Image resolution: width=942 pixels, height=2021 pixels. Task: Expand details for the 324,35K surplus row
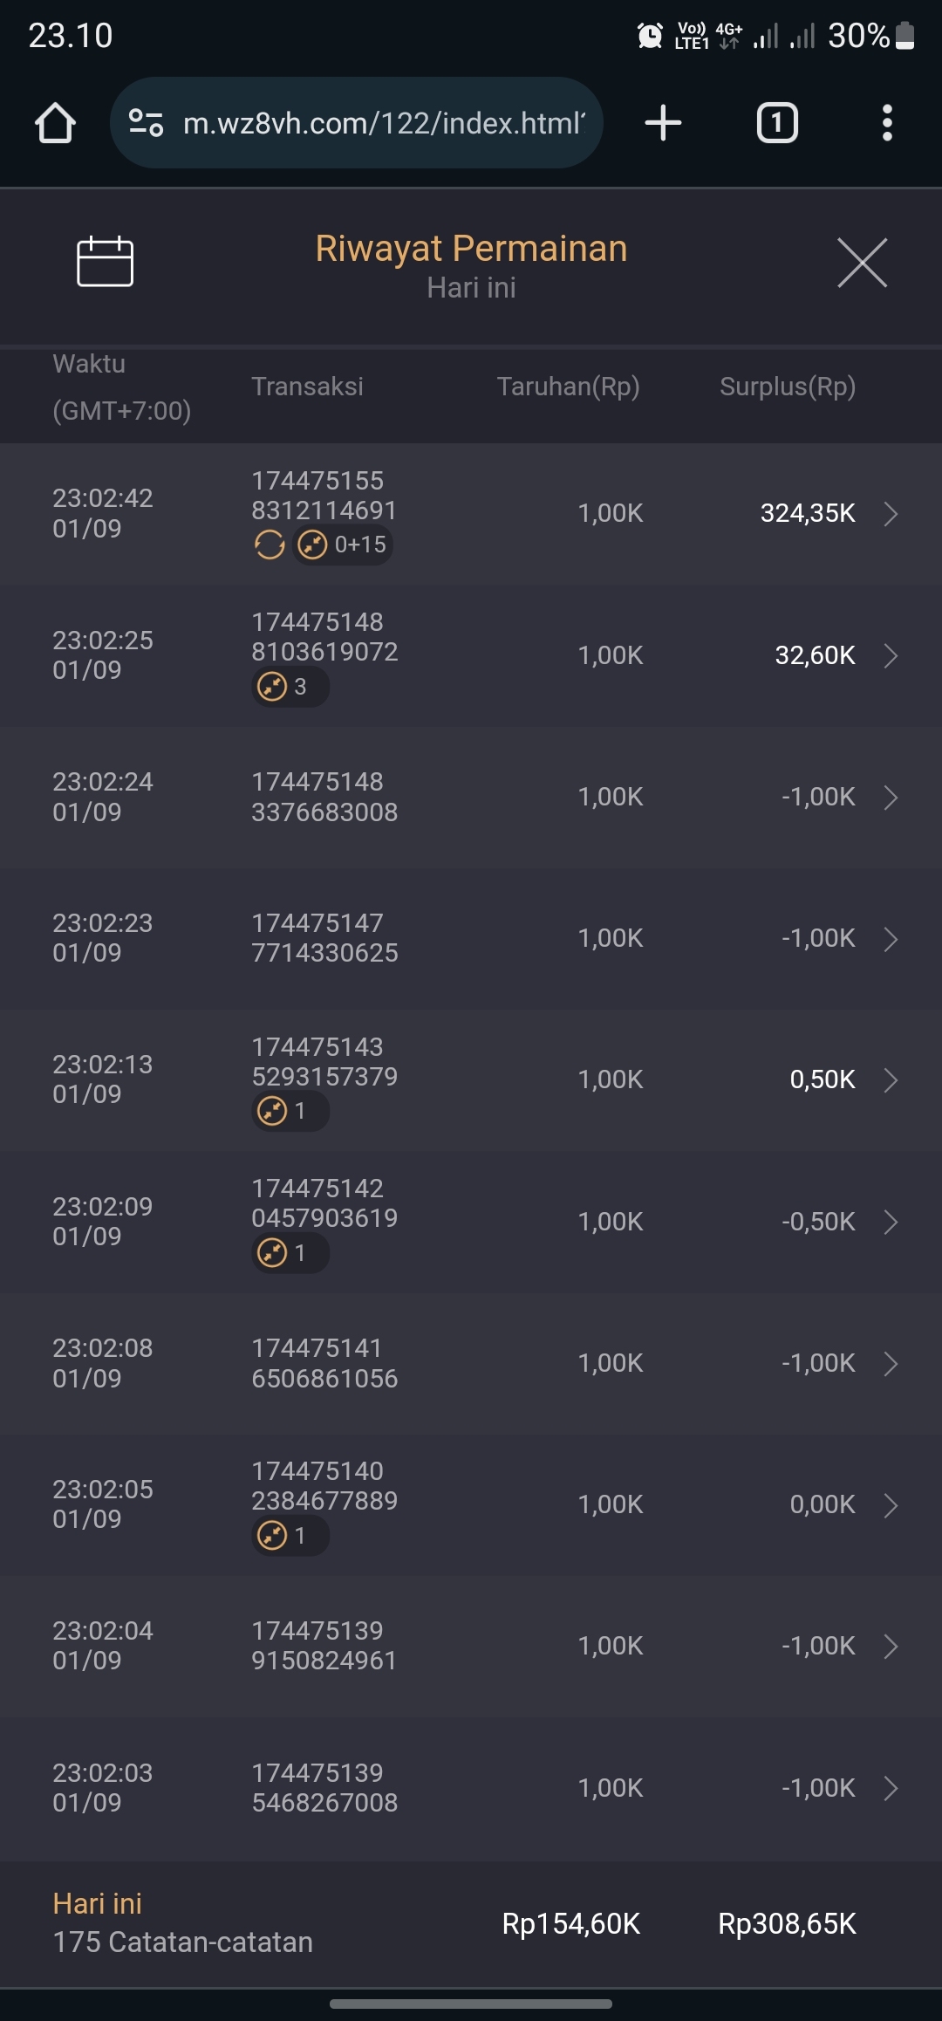pos(890,513)
